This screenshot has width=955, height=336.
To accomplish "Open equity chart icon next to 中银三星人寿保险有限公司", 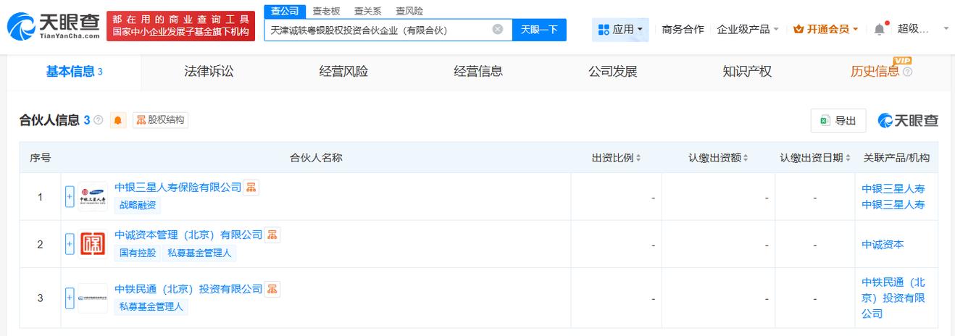I will click(x=251, y=188).
